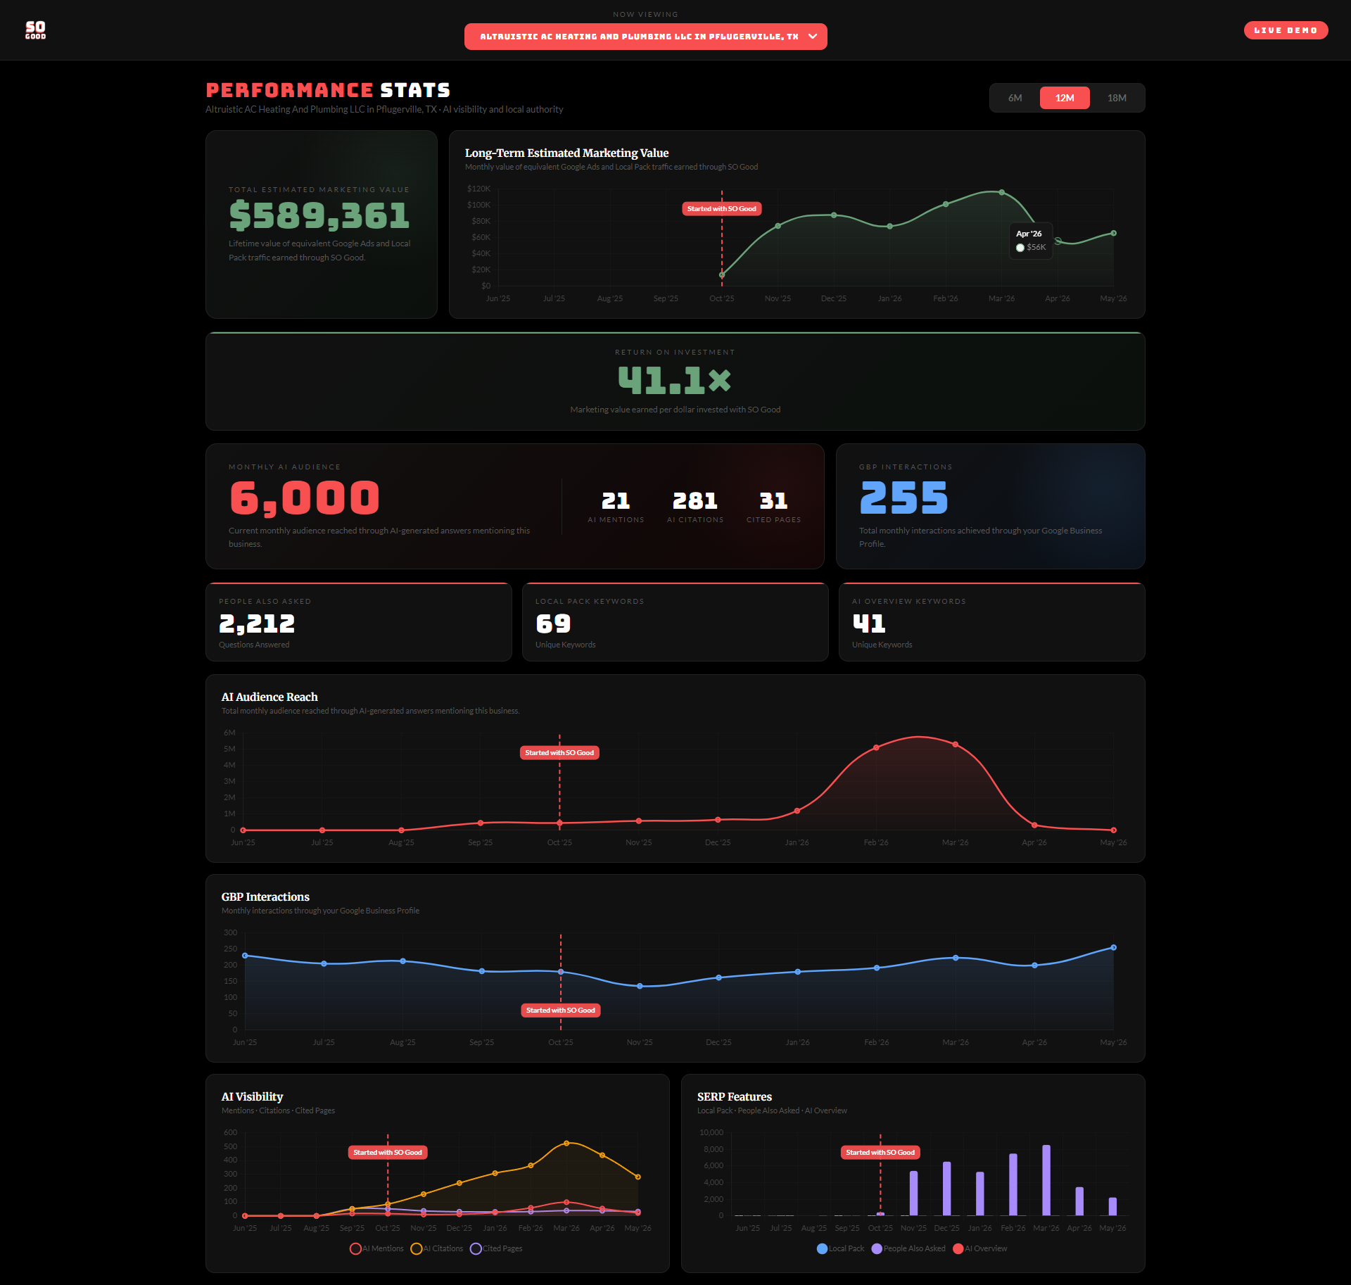Click the Mar '26 bar in SERP Features chart
Viewport: 1351px width, 1285px height.
tap(1046, 1180)
